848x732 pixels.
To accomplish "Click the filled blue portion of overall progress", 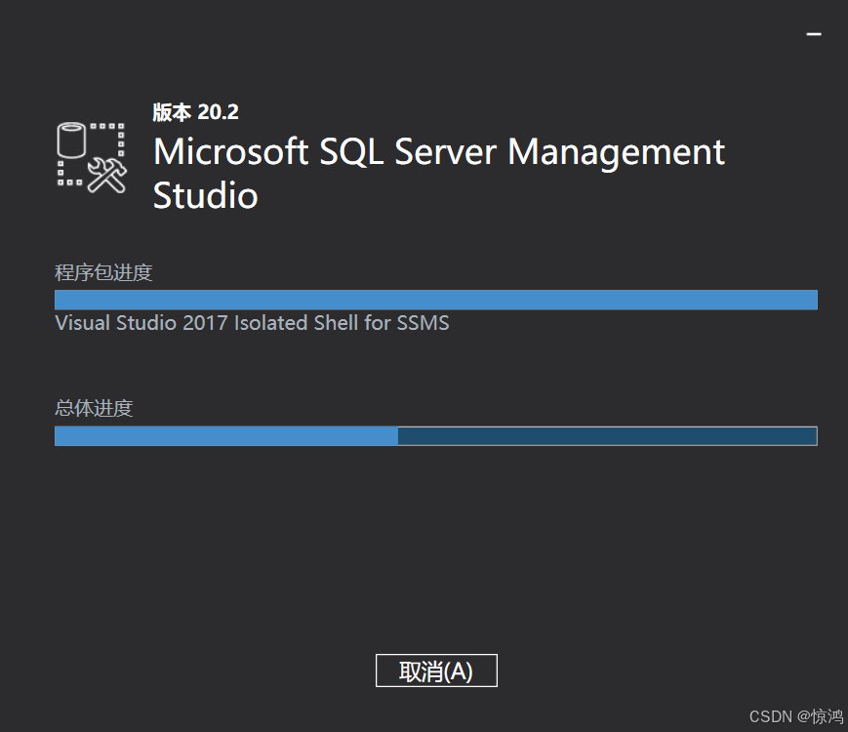I will [224, 435].
